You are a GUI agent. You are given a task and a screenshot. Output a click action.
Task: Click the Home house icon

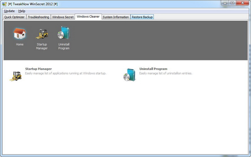click(x=19, y=34)
